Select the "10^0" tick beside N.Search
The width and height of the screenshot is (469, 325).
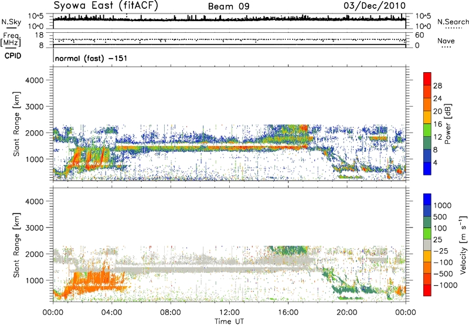coord(423,26)
